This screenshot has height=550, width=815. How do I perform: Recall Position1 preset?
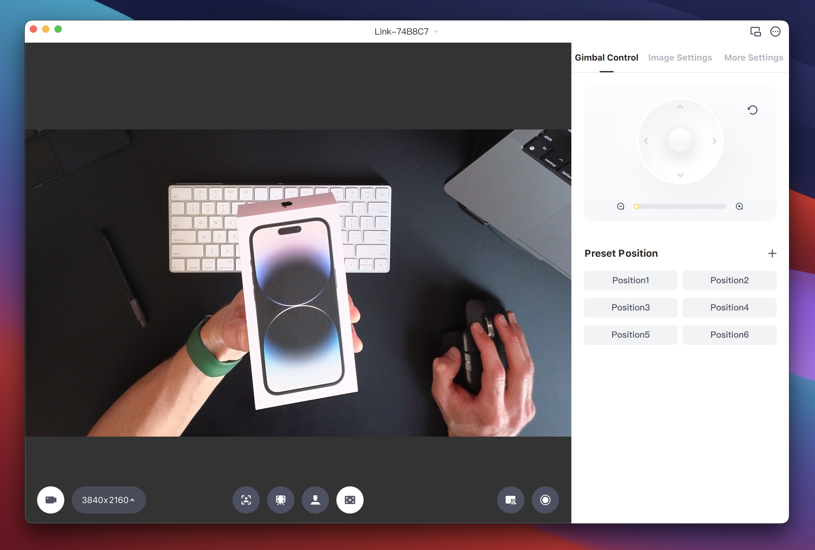630,281
